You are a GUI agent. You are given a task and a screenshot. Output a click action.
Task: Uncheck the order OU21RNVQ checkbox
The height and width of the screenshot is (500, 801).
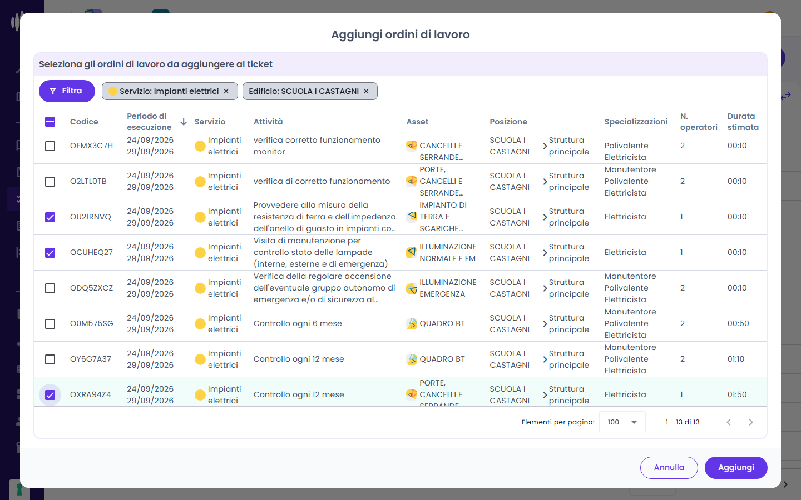pos(50,217)
